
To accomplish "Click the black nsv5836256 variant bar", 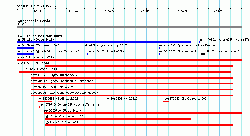I will coord(203,54).
